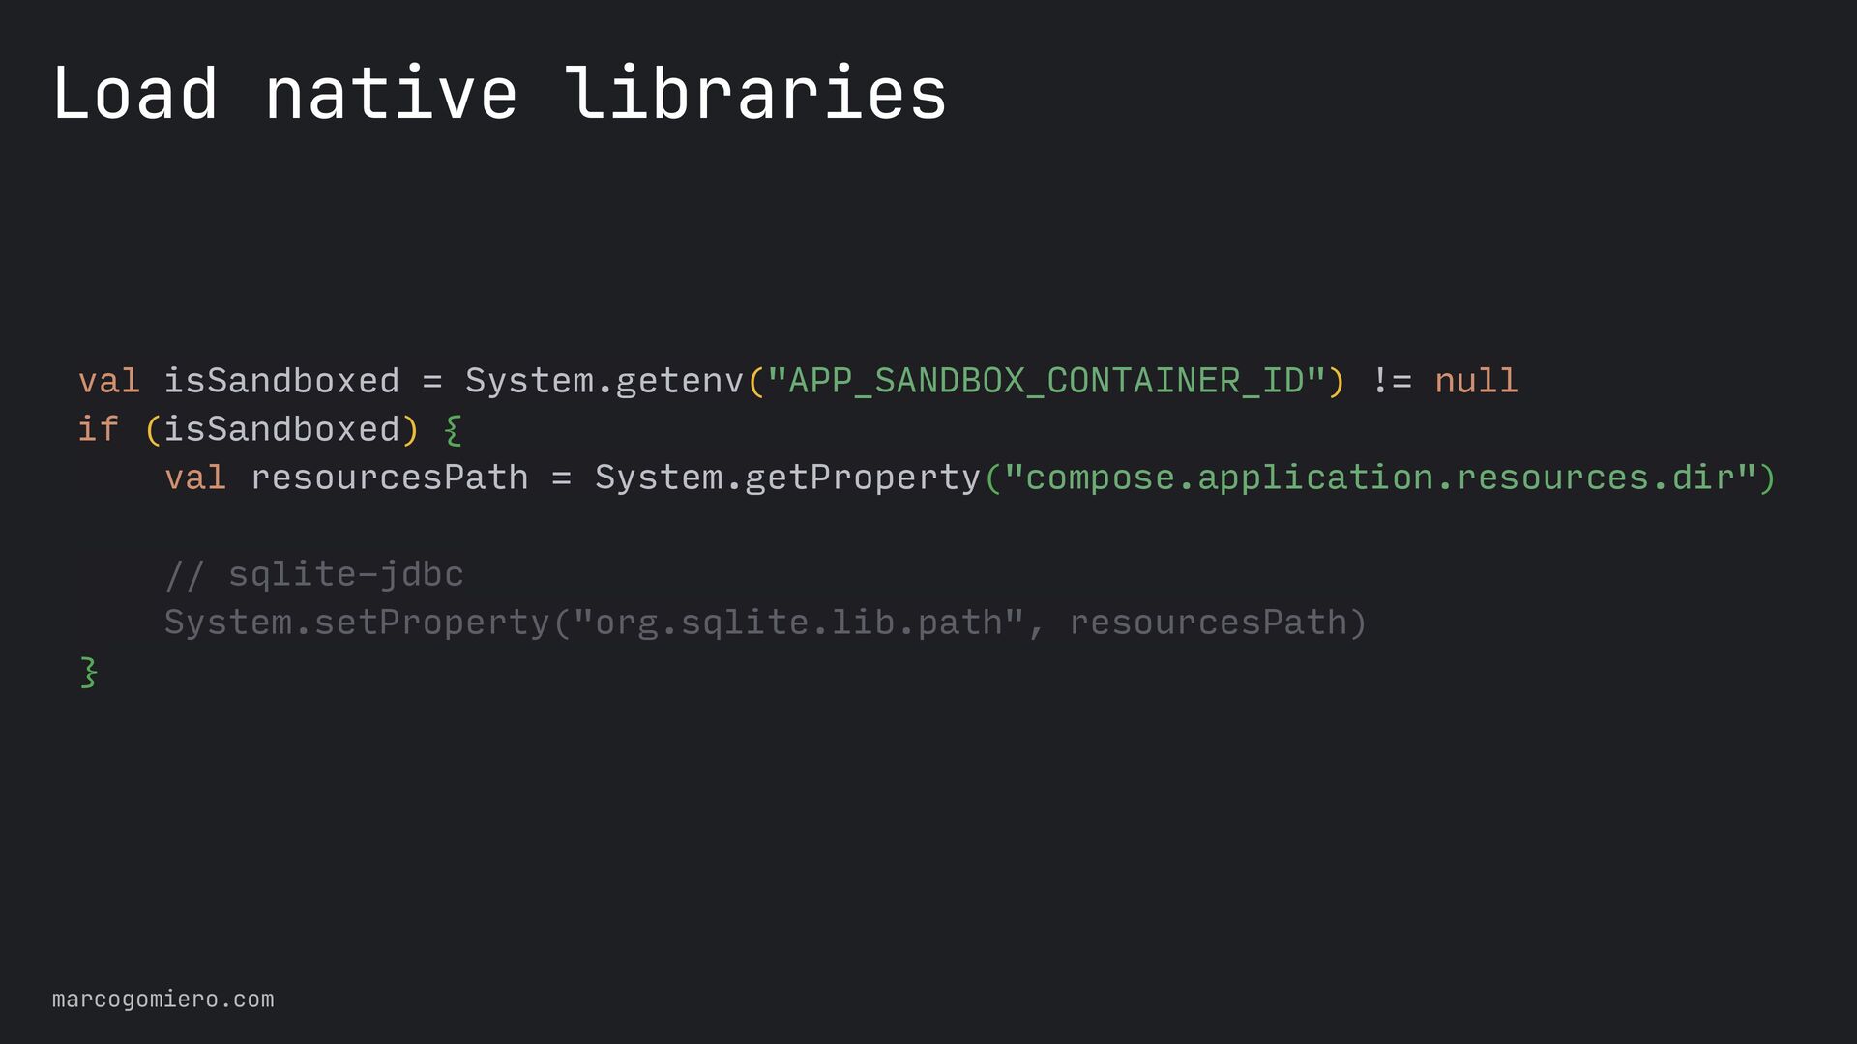Click the 'resourcesPath' variable declaration
This screenshot has height=1044, width=1857.
pos(390,478)
